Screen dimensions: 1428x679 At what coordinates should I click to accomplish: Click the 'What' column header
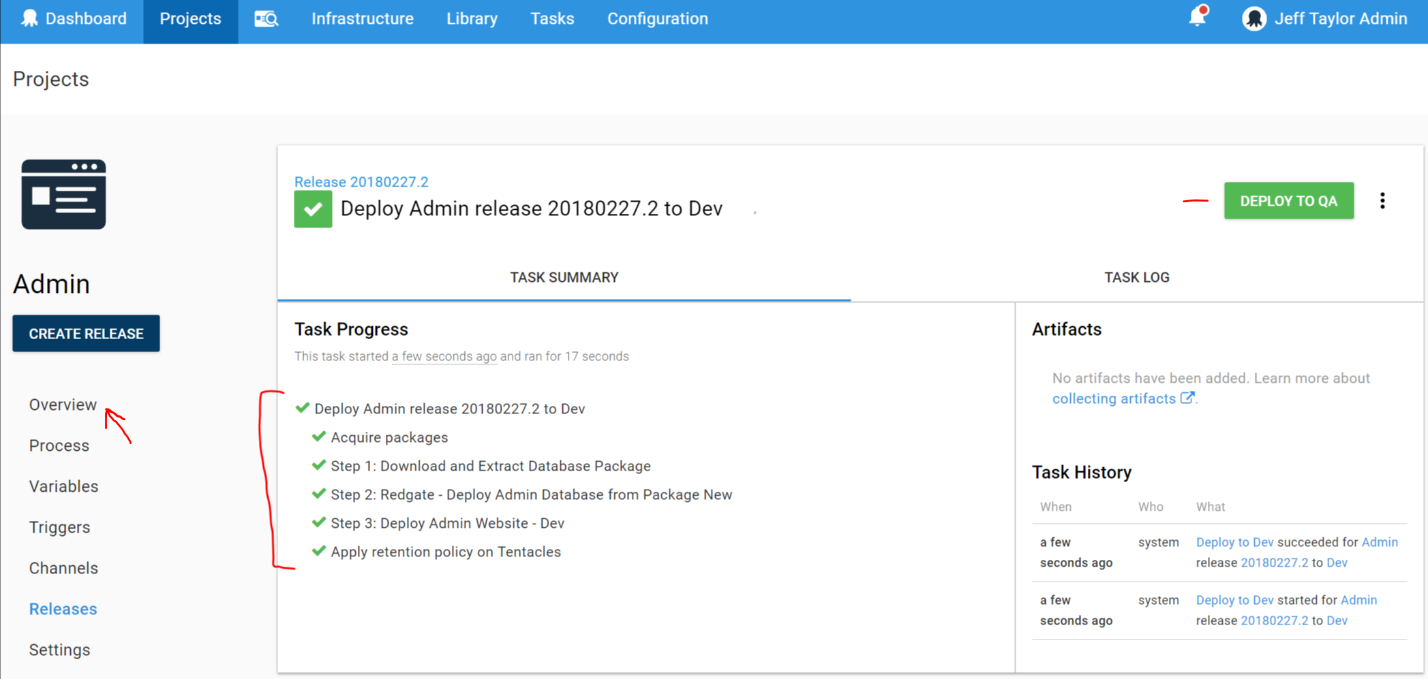tap(1211, 507)
